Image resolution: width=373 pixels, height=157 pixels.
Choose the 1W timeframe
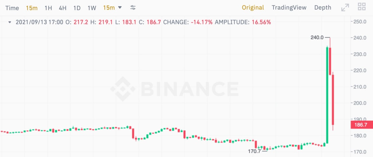[92, 8]
